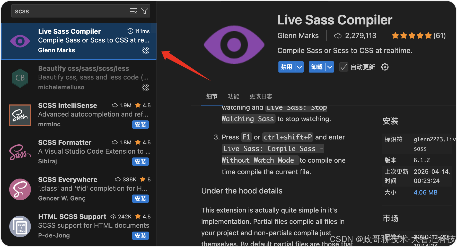
Task: Select the SCSS IntelliSense Sass logo icon
Action: [x=20, y=115]
